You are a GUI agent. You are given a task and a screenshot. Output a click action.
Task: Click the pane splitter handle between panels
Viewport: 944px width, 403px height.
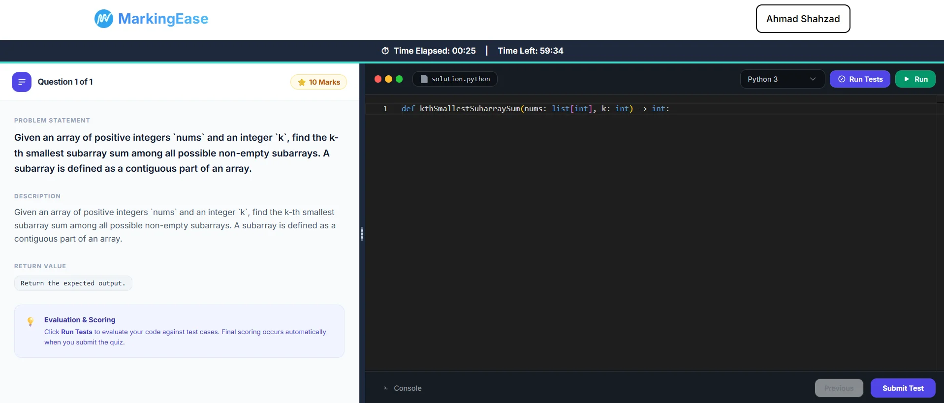(362, 234)
